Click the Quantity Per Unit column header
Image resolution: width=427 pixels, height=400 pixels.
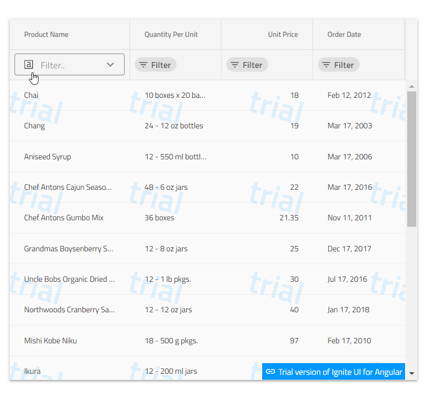coord(171,35)
